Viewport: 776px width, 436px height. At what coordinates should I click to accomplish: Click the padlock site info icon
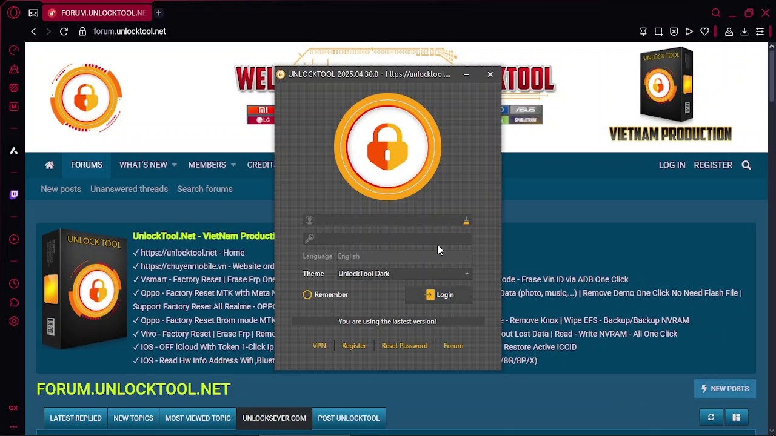pyautogui.click(x=82, y=31)
